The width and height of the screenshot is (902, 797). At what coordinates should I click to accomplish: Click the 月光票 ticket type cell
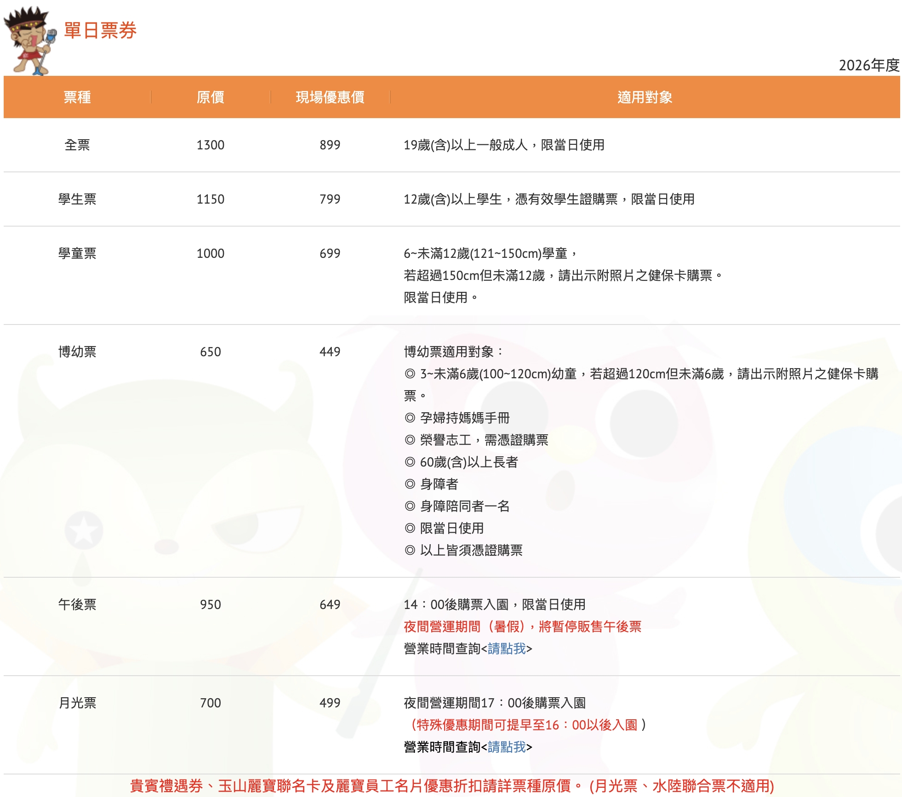coord(77,703)
